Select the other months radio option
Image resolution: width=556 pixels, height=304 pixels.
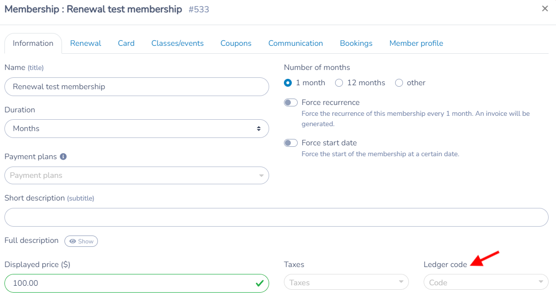coord(399,83)
